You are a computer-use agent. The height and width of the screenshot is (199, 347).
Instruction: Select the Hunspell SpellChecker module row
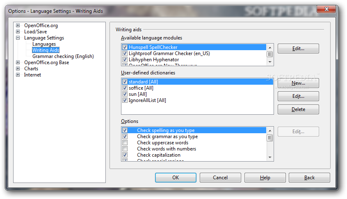tap(194, 47)
